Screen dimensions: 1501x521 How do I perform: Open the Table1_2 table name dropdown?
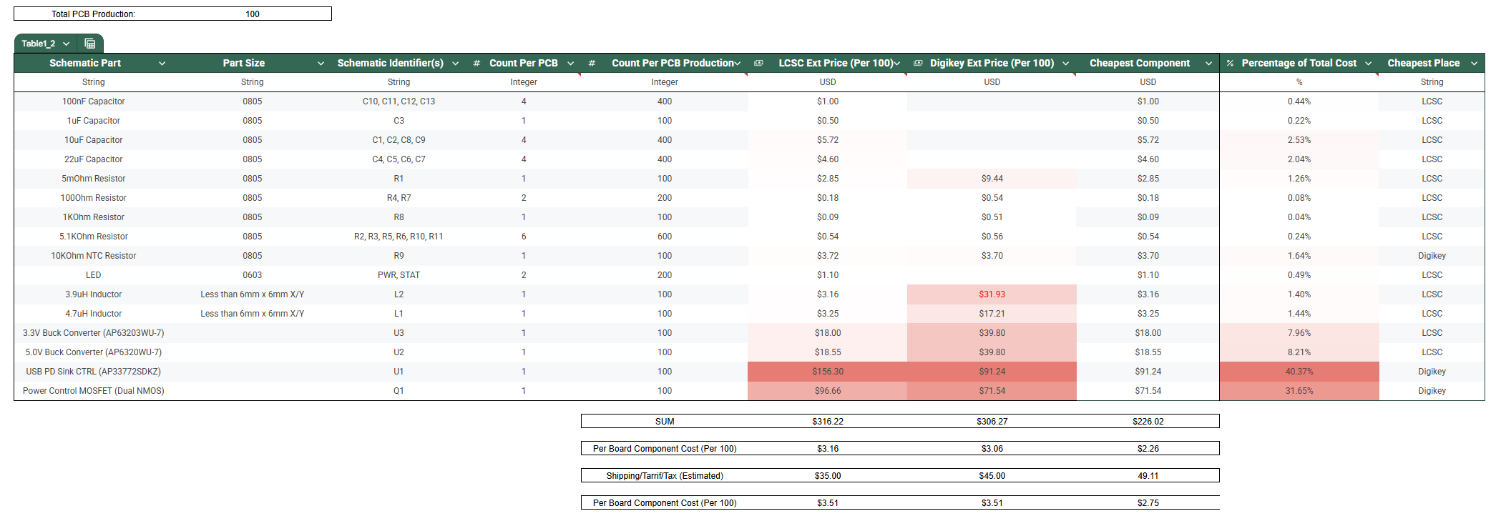(x=67, y=44)
